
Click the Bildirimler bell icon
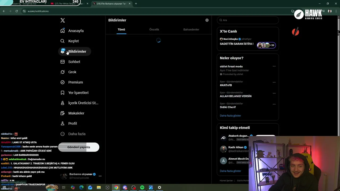pyautogui.click(x=63, y=51)
